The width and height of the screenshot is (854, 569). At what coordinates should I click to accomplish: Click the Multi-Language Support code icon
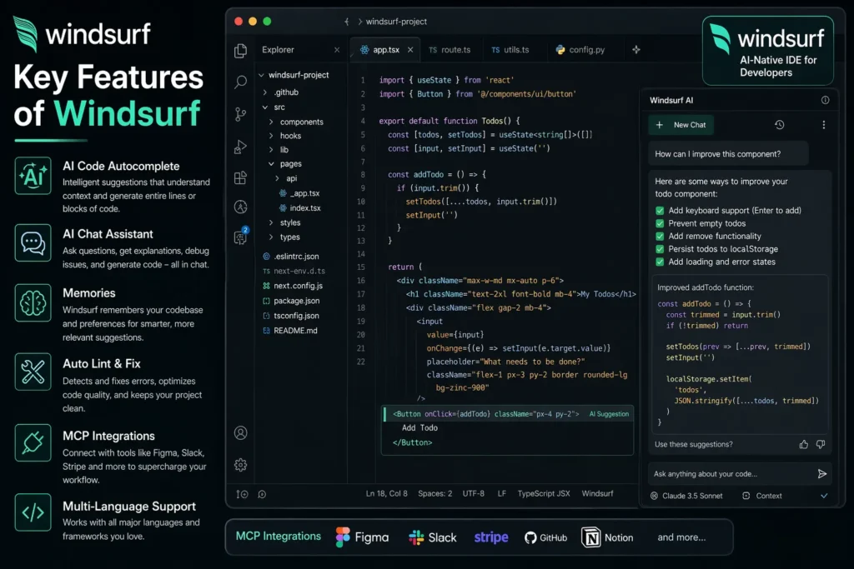(33, 512)
